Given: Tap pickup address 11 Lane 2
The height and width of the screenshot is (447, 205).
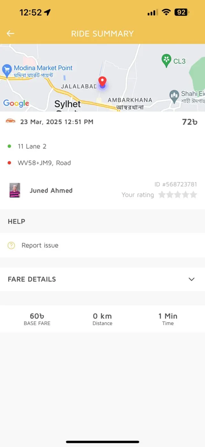Looking at the screenshot, I should (32, 146).
